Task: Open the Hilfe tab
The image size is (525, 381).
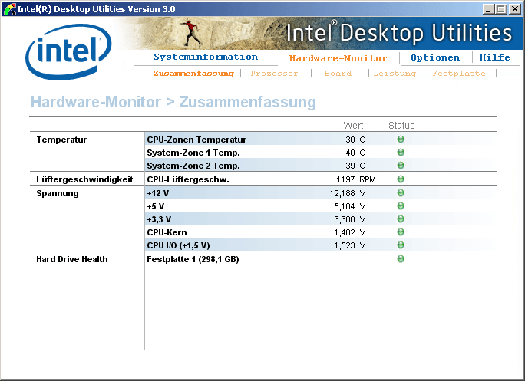Action: click(494, 57)
